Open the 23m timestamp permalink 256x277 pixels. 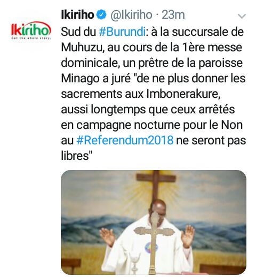173,15
